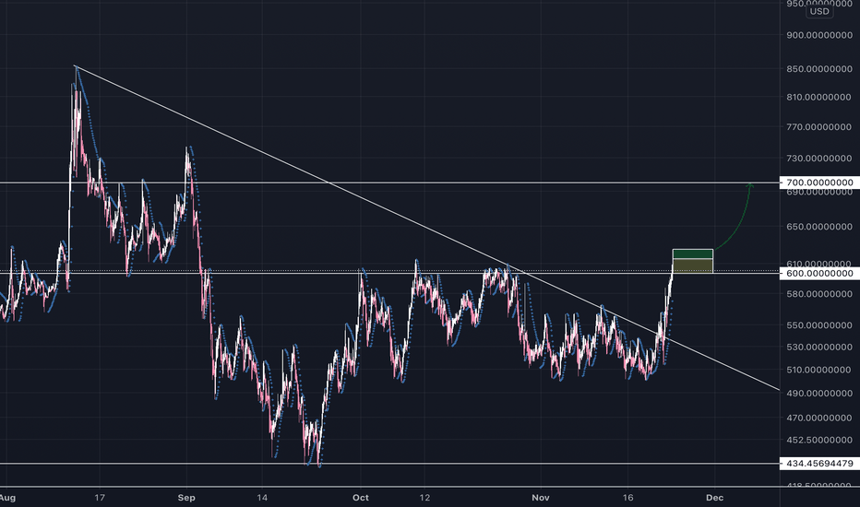Click the 900.00000000 price axis value

pyautogui.click(x=818, y=35)
